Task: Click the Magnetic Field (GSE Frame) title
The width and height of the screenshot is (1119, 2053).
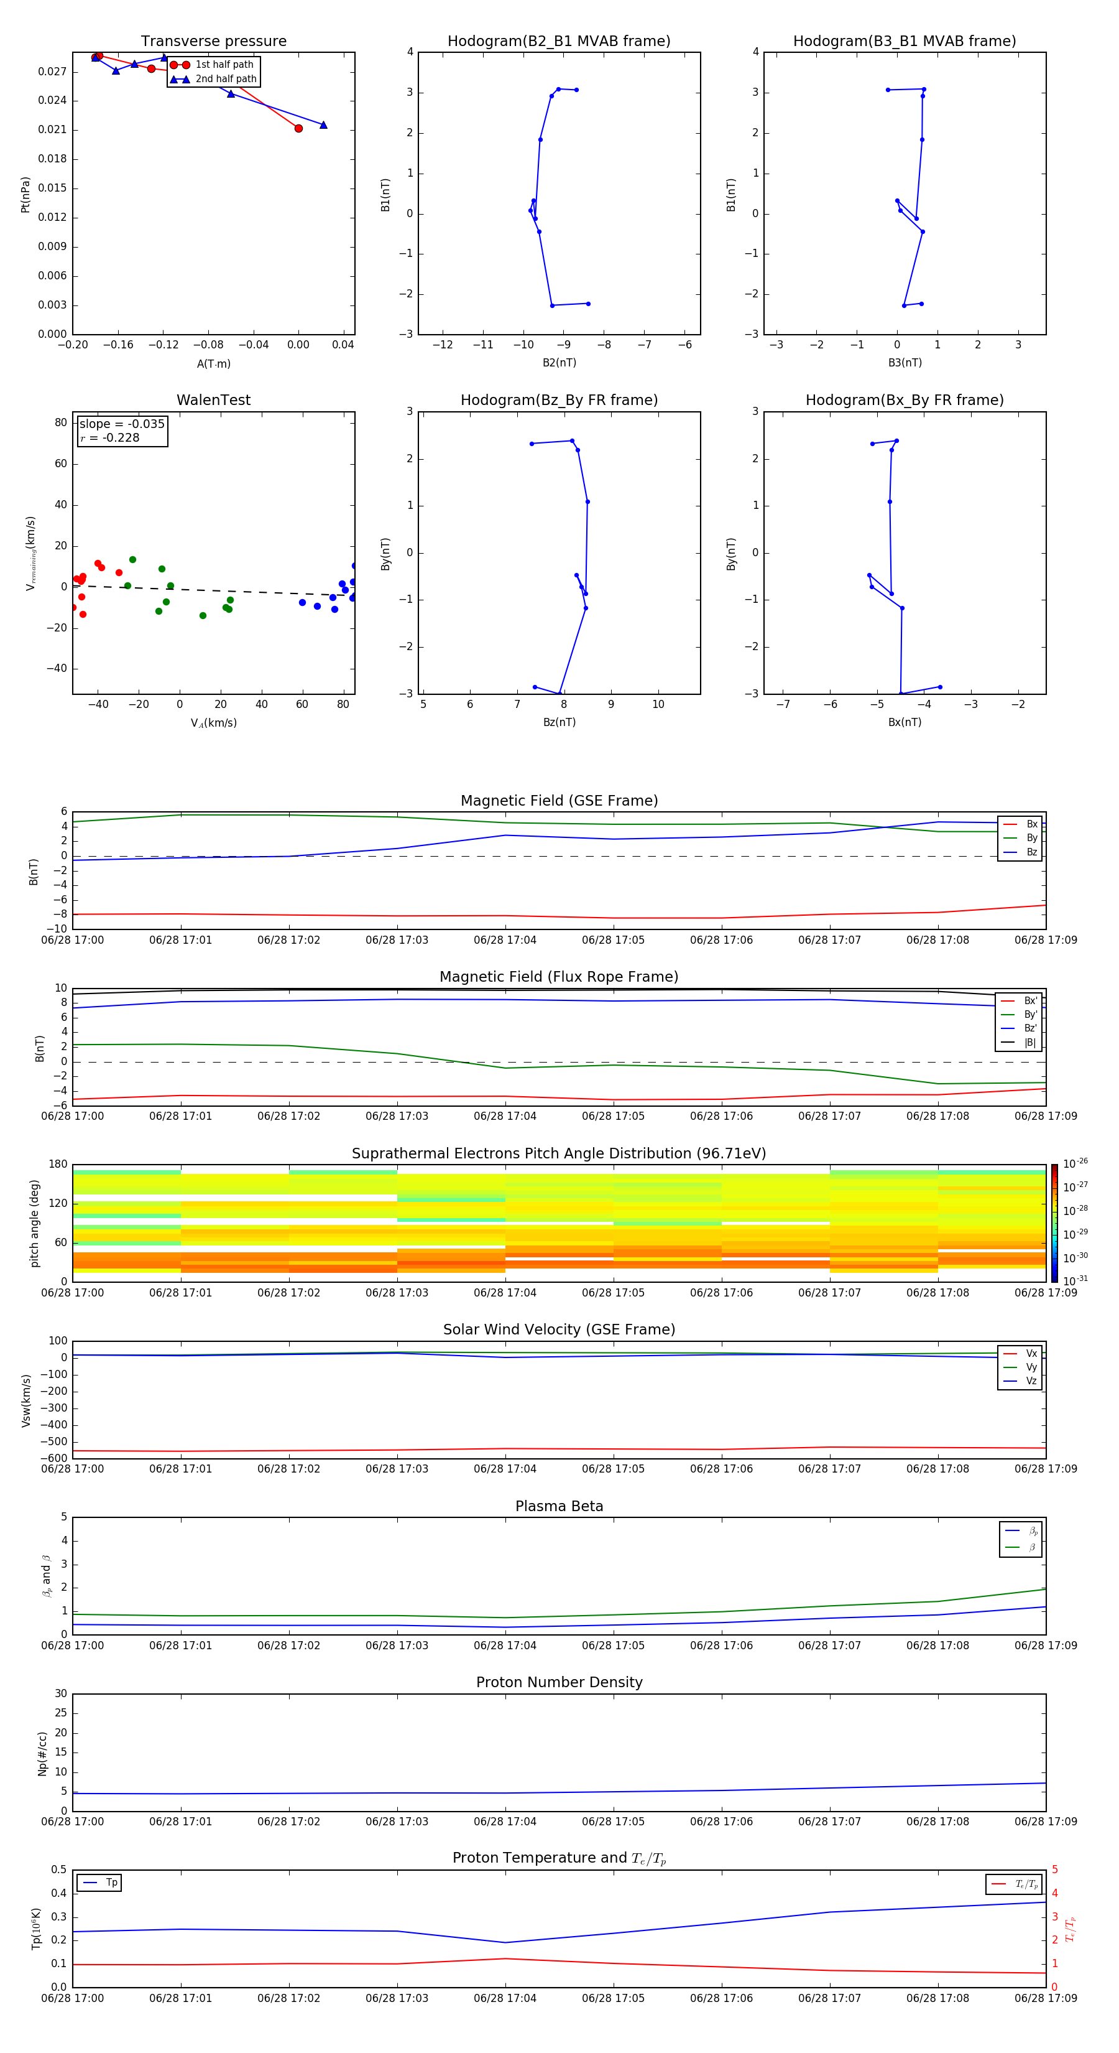Action: pyautogui.click(x=559, y=801)
